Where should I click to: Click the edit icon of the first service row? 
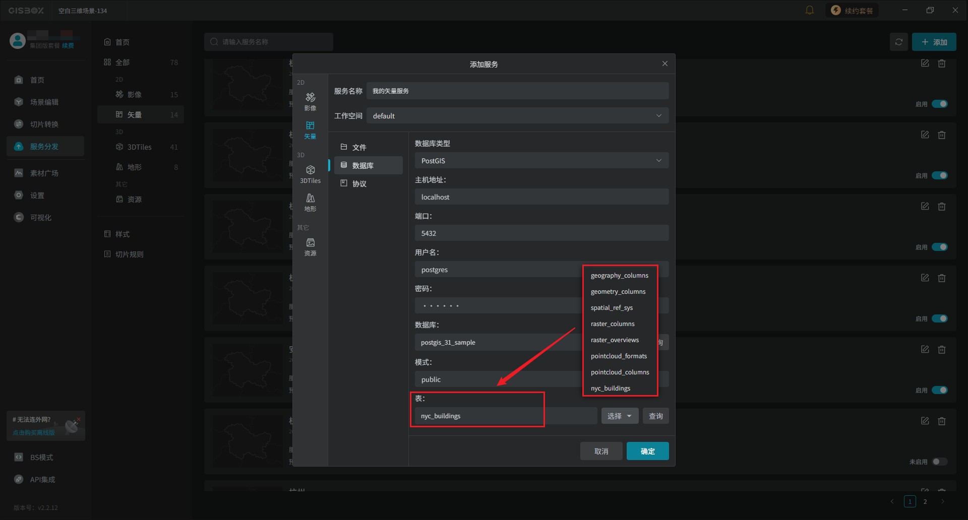pos(925,63)
